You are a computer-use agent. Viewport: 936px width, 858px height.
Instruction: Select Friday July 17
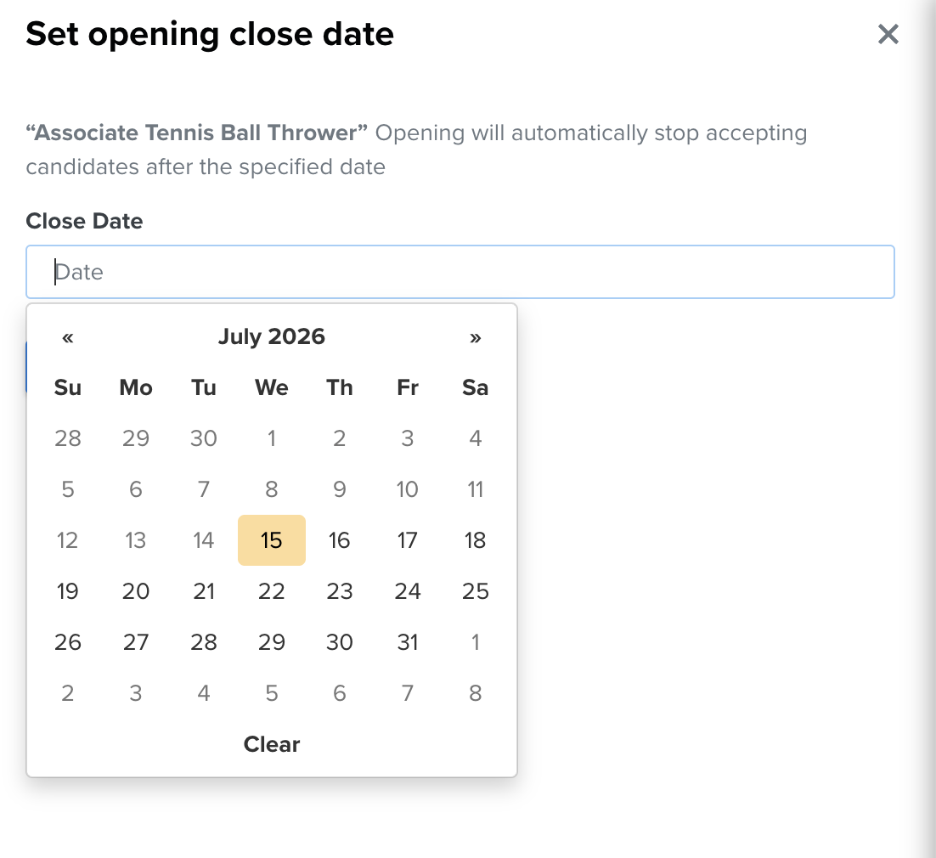coord(407,540)
